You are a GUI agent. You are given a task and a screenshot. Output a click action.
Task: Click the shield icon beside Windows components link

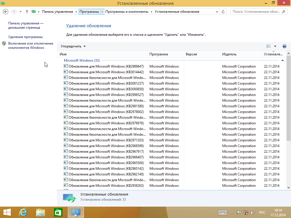4,43
